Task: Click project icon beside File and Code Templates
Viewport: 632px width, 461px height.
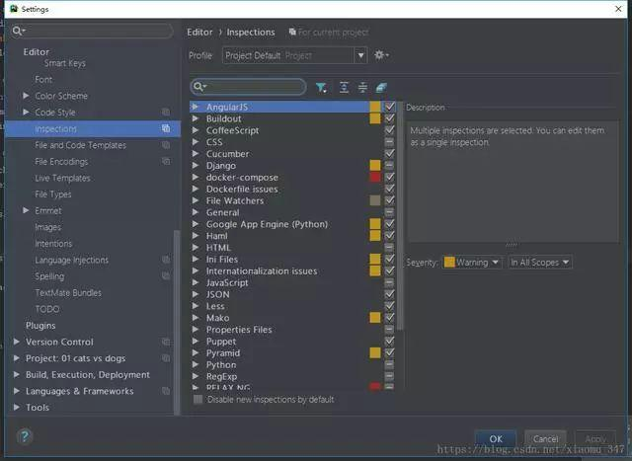Action: click(x=166, y=145)
